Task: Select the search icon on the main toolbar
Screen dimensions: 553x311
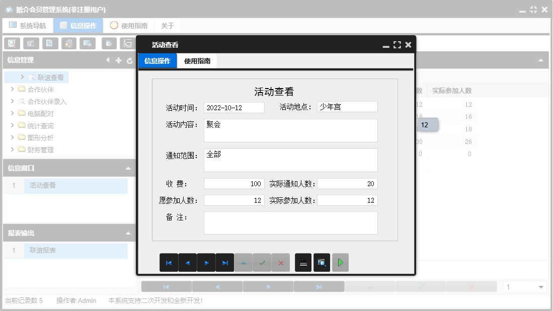Action: (x=11, y=43)
